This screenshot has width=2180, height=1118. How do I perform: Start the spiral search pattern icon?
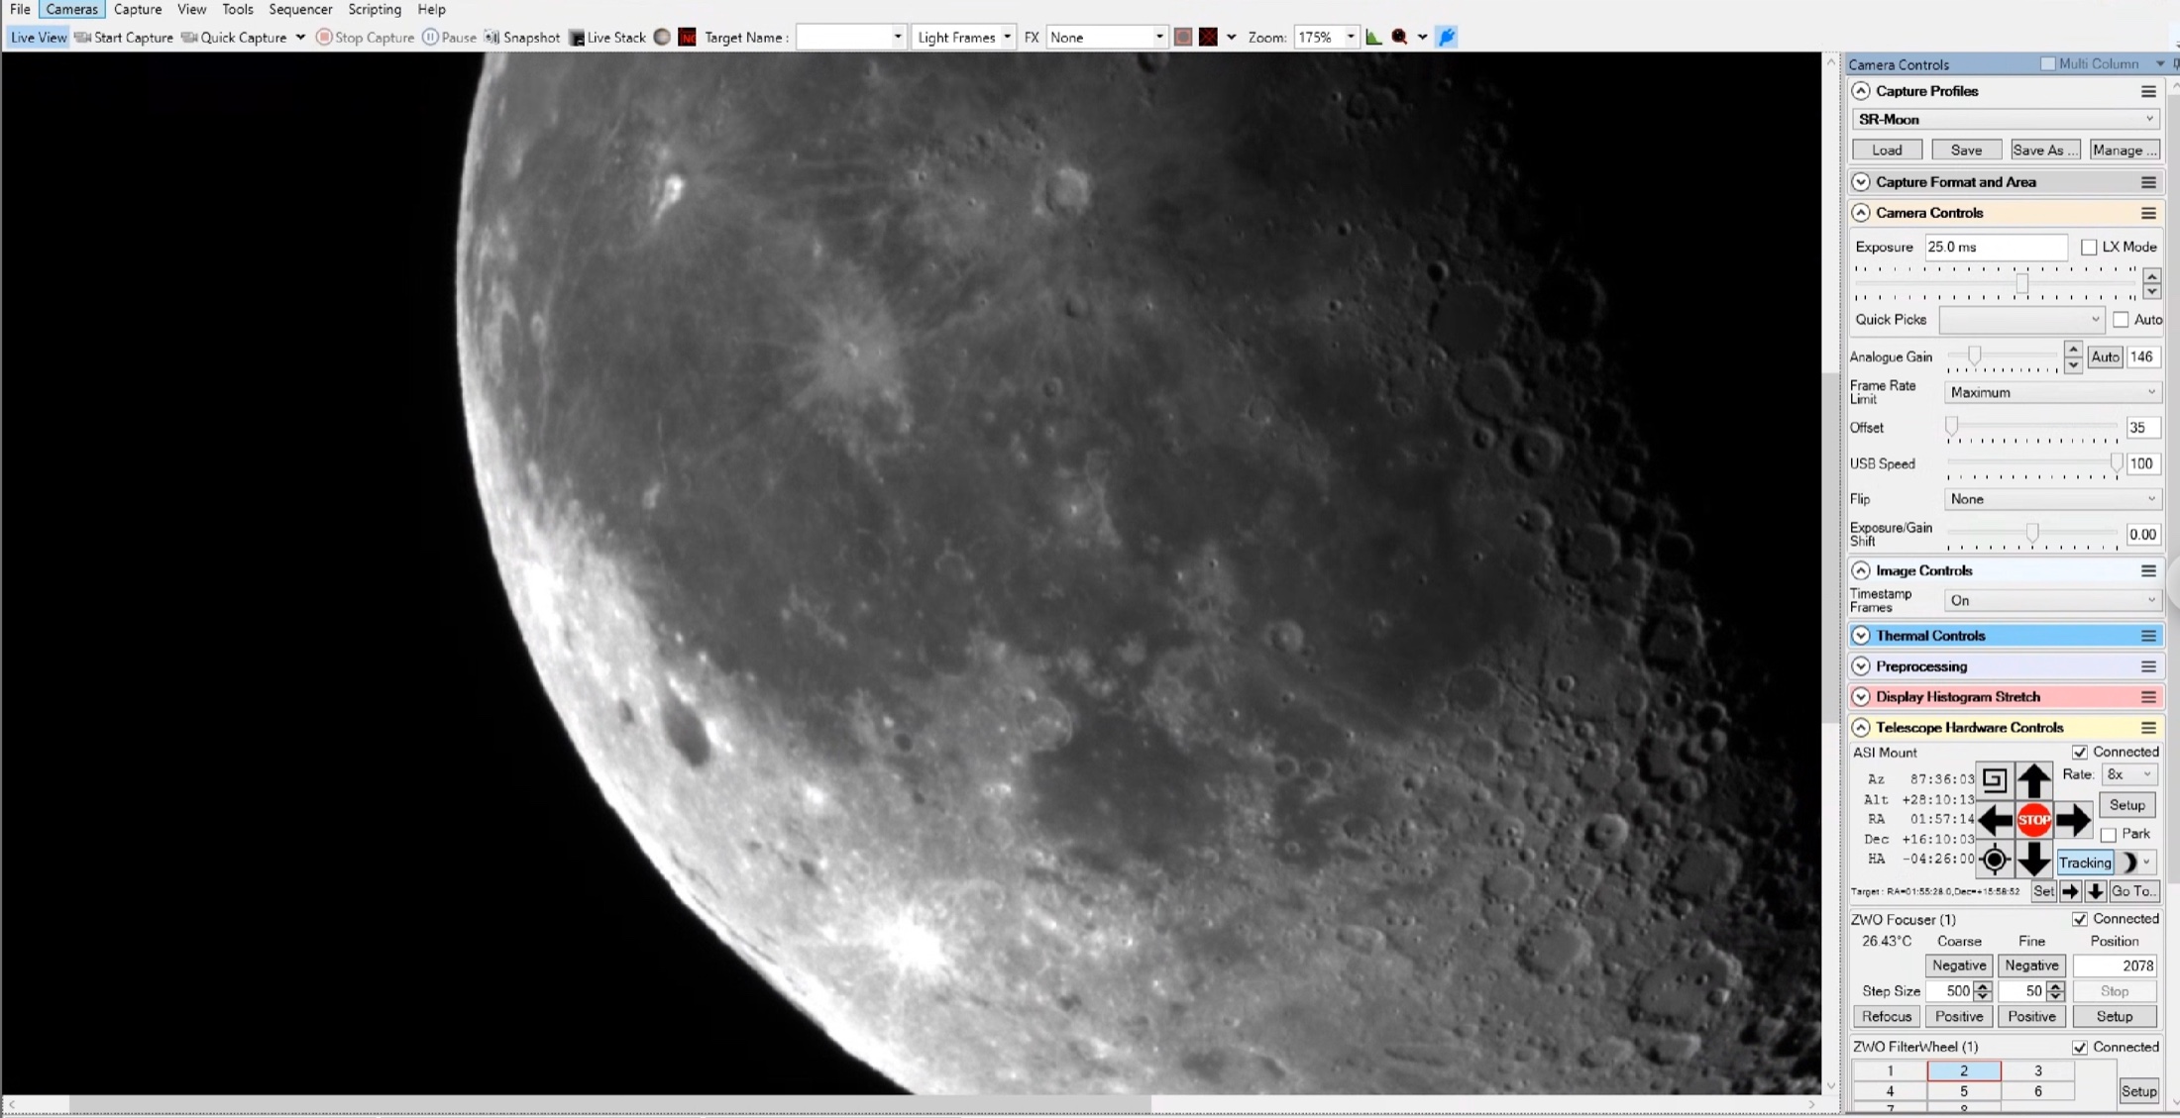click(1995, 780)
